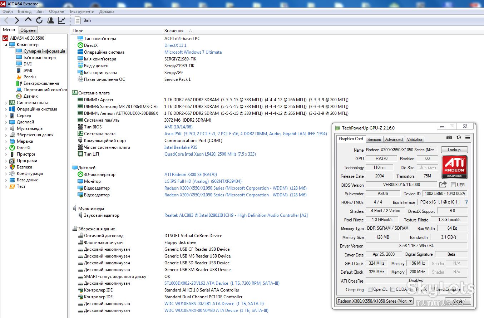Click the Електроживлення battery icon in the tree
This screenshot has height=318, width=484.
(19, 83)
